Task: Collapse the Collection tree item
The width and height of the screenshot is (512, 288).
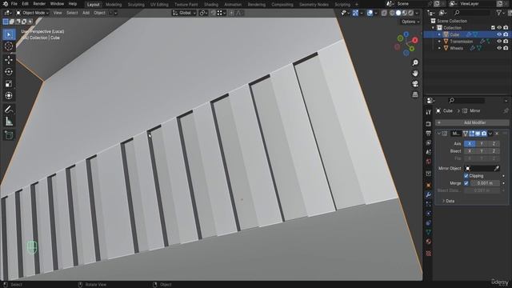Action: pos(434,28)
